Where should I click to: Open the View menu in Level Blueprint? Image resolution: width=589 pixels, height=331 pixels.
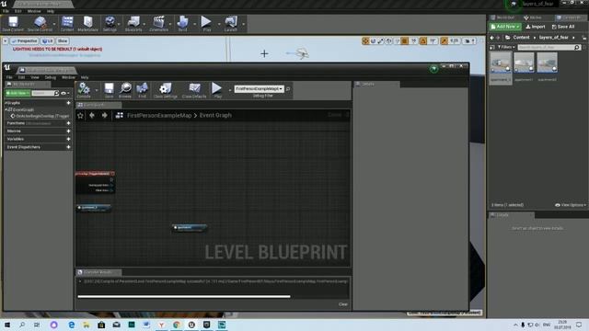click(35, 77)
